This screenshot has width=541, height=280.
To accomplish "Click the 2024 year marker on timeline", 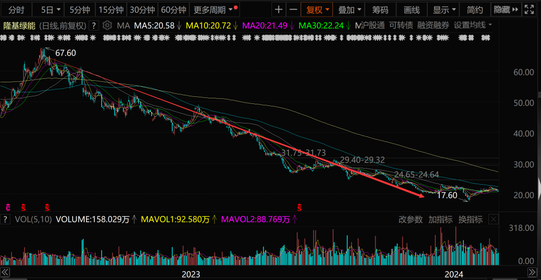I will [x=454, y=274].
